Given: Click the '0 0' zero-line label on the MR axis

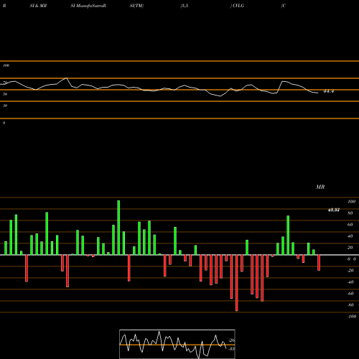Looking at the screenshot, I should (x=352, y=259).
